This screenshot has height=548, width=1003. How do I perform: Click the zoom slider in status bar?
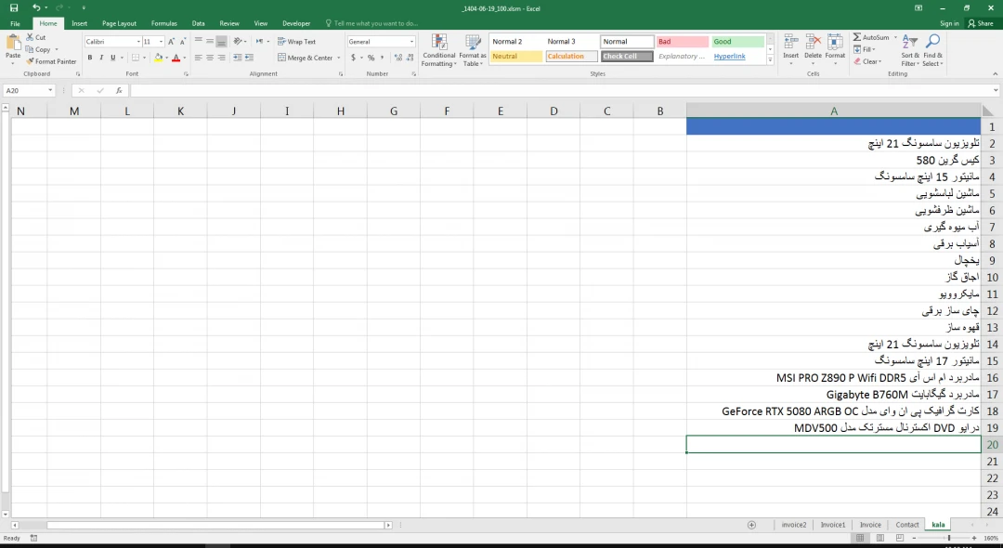(944, 539)
